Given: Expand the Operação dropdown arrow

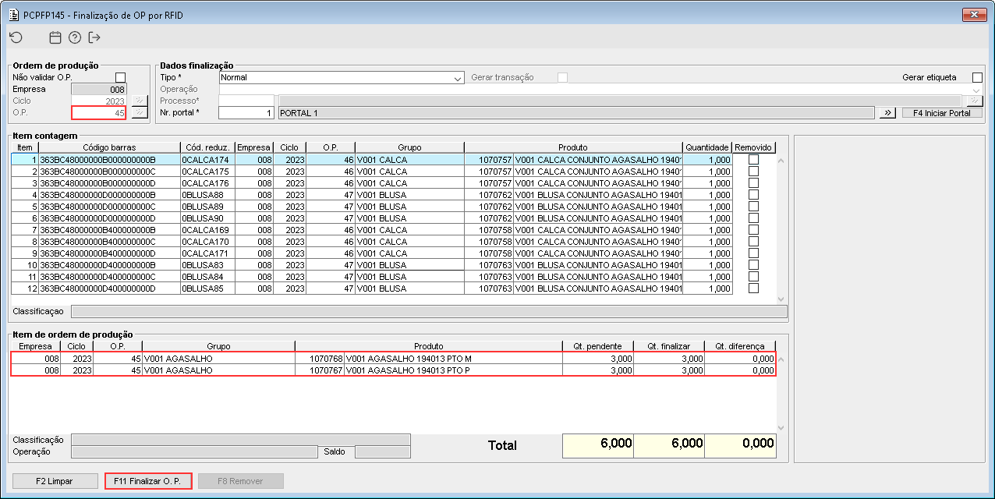Looking at the screenshot, I should click(x=976, y=90).
